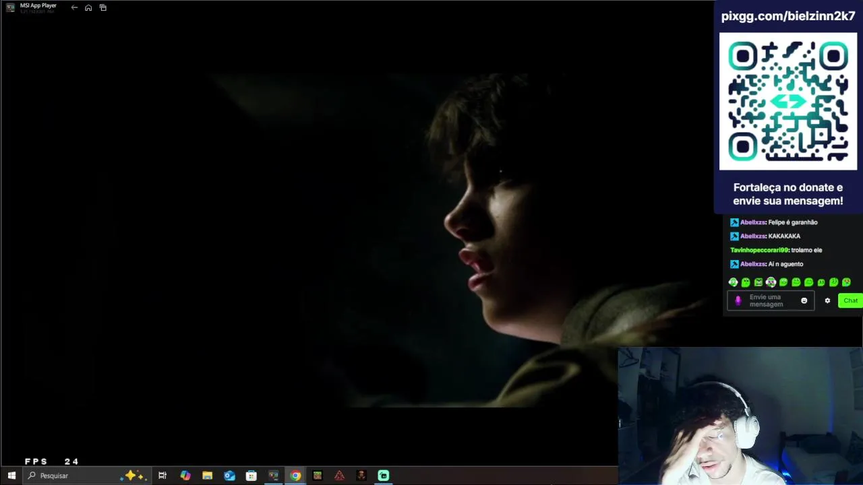The width and height of the screenshot is (863, 485).
Task: Click the FPS 24 counter
Action: click(x=52, y=461)
